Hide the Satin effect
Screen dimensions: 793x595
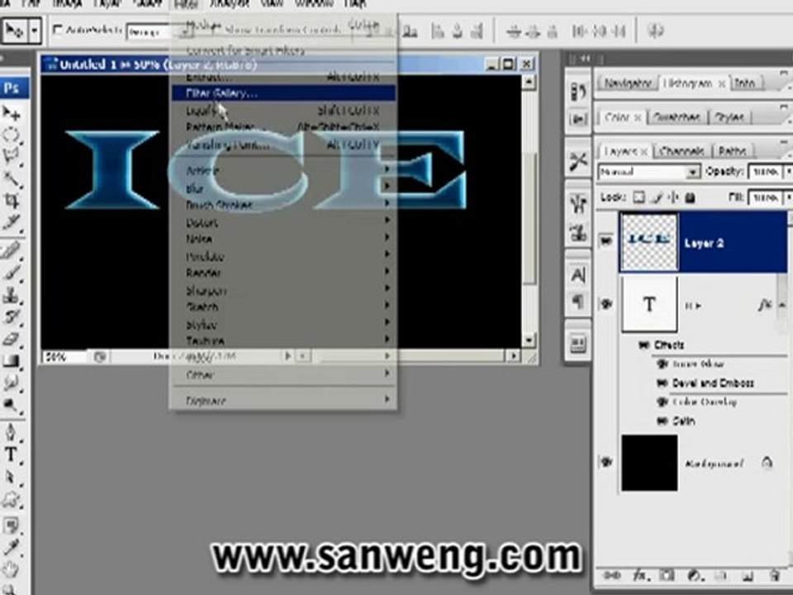[662, 421]
